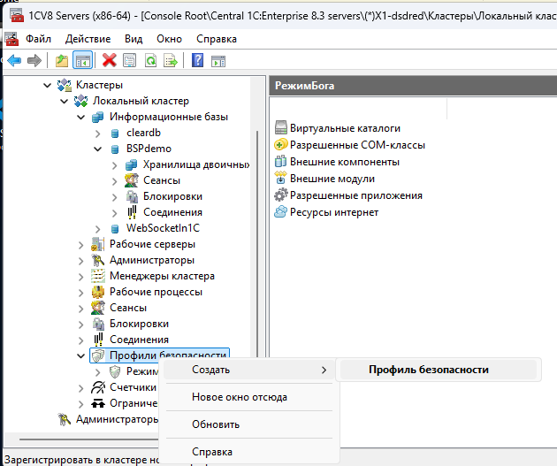This screenshot has width=557, height=466.
Task: Collapse the Локальный кластер node
Action: [64, 101]
